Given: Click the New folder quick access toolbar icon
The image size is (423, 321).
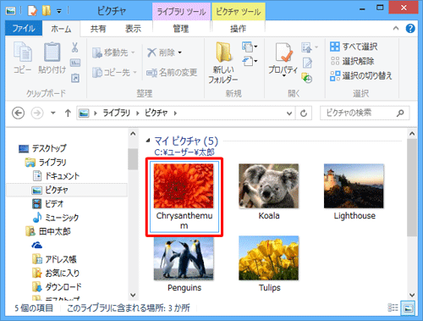Looking at the screenshot, I should pos(47,11).
